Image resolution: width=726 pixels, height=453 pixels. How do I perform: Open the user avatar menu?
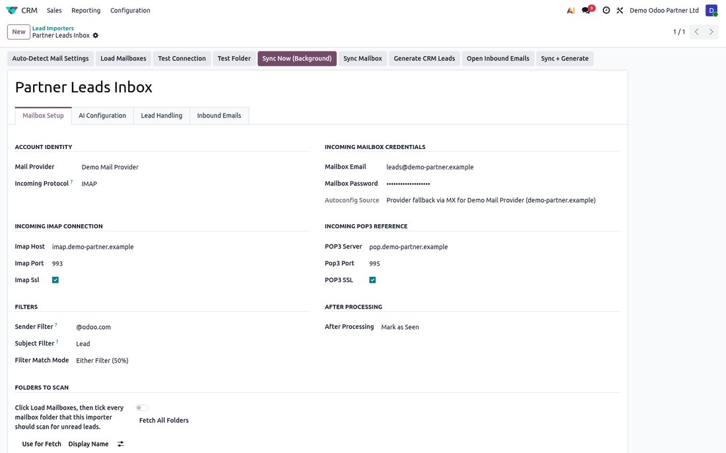point(711,10)
